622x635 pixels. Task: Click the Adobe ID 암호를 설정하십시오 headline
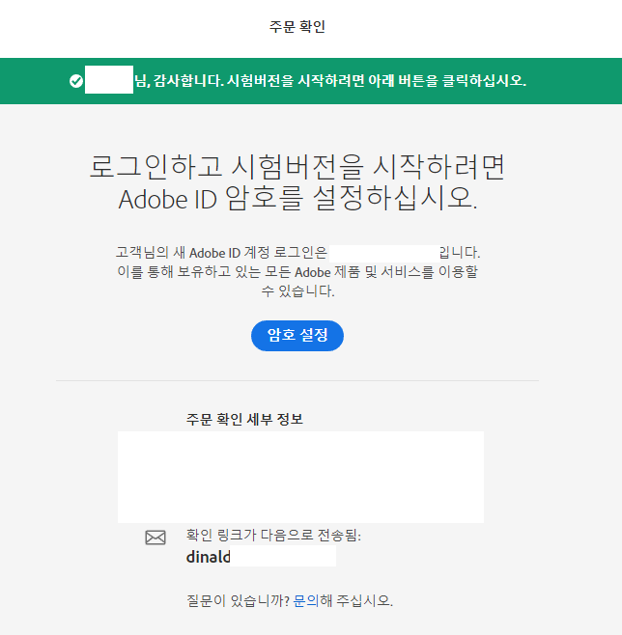[297, 199]
